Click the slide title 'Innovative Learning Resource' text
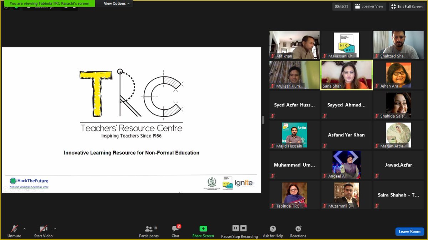This screenshot has height=240, width=428. 132,153
